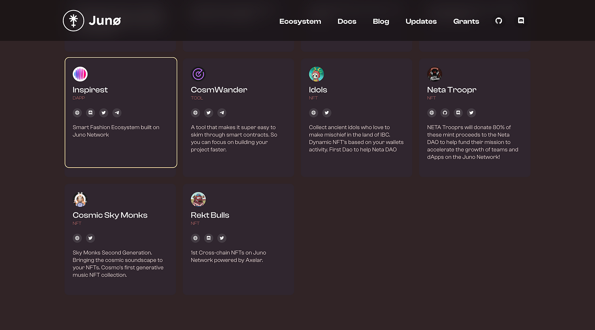Open Neta Troopr Discord icon
This screenshot has width=595, height=330.
tap(458, 113)
